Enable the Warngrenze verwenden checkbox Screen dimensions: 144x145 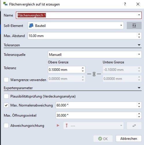[x=6, y=80]
